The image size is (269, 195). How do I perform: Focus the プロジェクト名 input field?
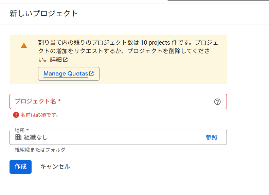click(x=112, y=101)
